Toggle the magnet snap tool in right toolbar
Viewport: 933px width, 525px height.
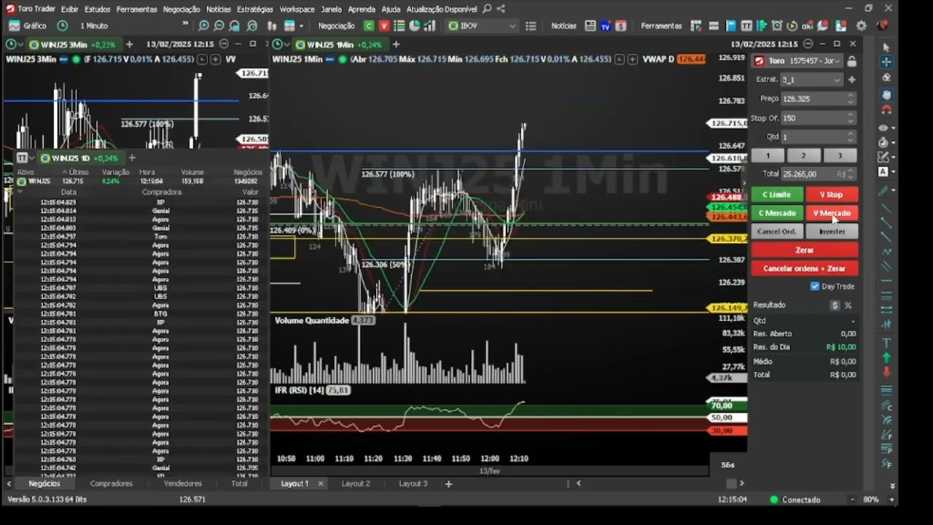[886, 109]
